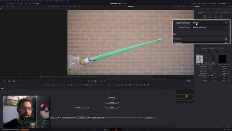Select the Modifiers tab in Inspector
Screen dimensions: 232x131
pyautogui.click(x=217, y=10)
